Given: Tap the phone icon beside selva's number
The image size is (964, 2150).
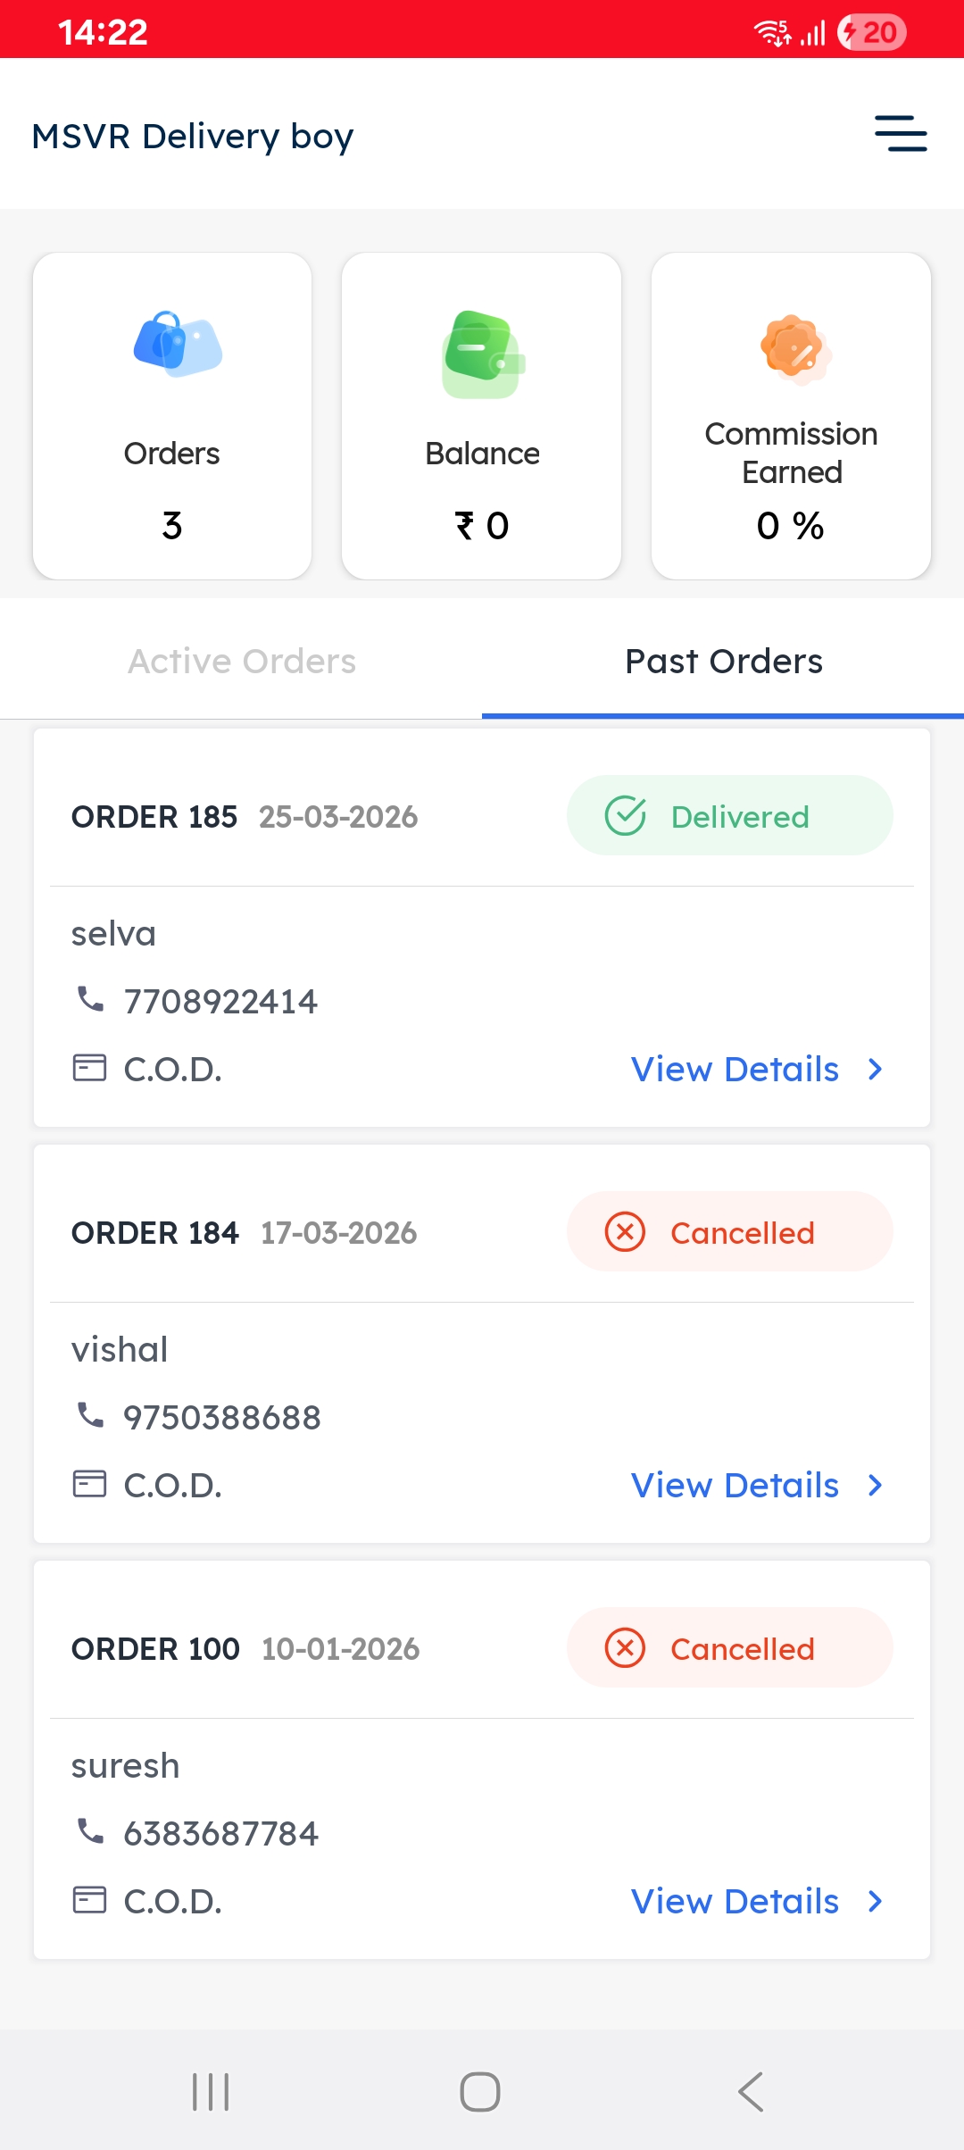Looking at the screenshot, I should tap(90, 1001).
